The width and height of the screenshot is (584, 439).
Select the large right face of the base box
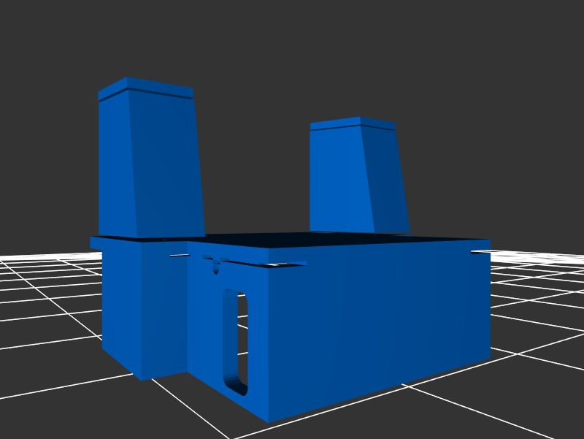[380, 329]
